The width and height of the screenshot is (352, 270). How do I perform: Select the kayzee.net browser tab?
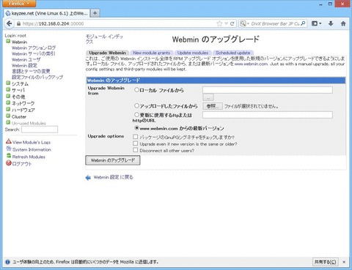pos(47,13)
